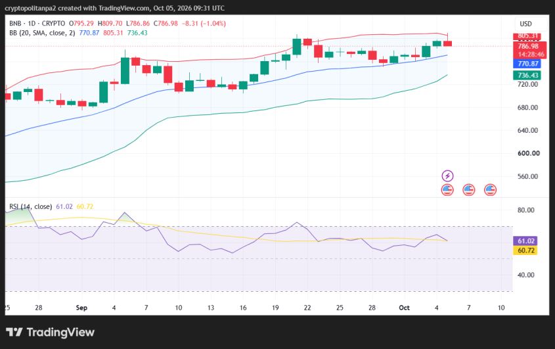Image resolution: width=555 pixels, height=349 pixels.
Task: Click the 770.87 value in BB legend
Action: pos(89,33)
